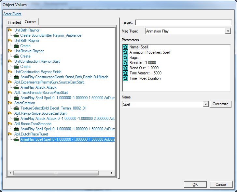Switch to the Custom tab
Image resolution: width=237 pixels, height=192 pixels.
pos(31,22)
